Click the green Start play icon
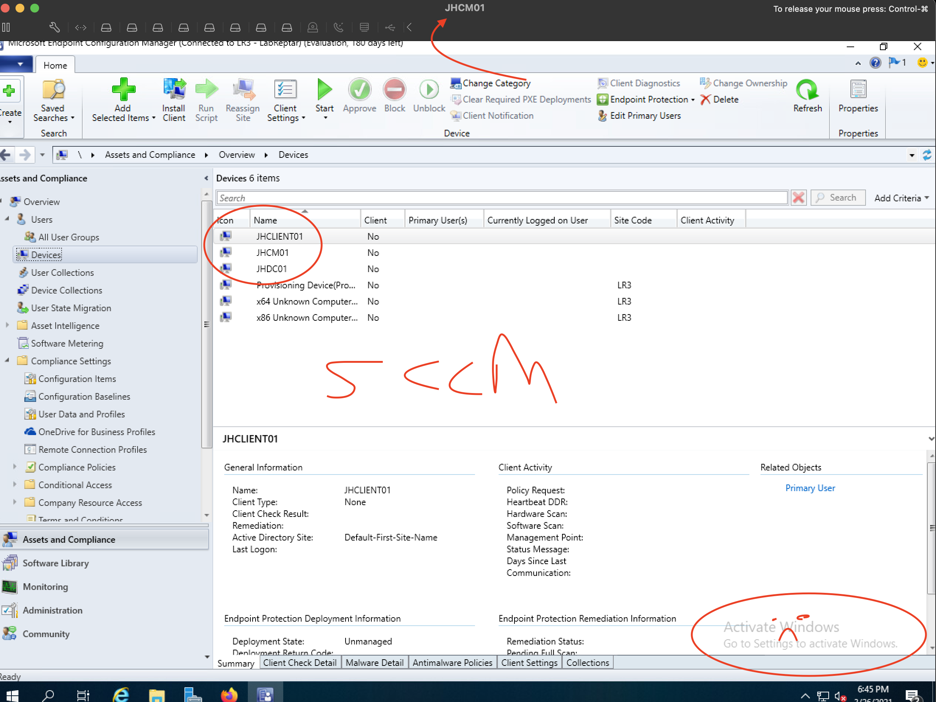This screenshot has width=936, height=702. click(325, 90)
